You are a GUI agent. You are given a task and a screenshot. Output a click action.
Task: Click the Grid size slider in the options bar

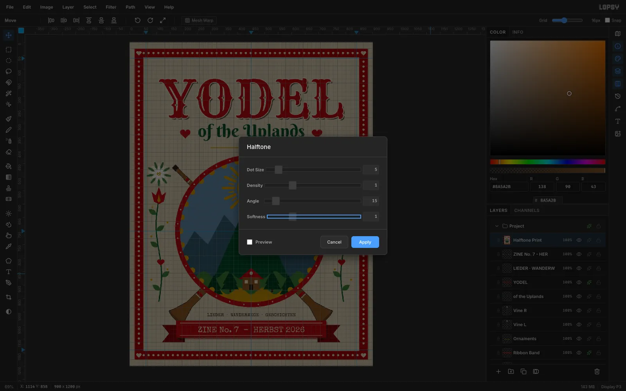567,20
